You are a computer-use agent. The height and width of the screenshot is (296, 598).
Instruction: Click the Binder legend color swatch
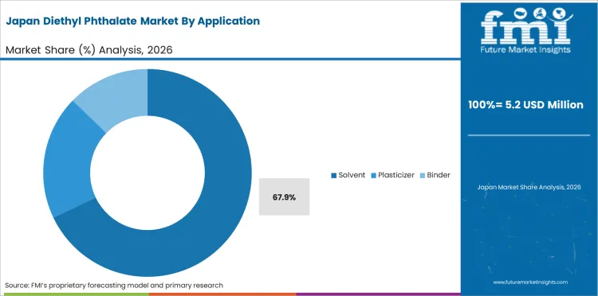click(423, 175)
